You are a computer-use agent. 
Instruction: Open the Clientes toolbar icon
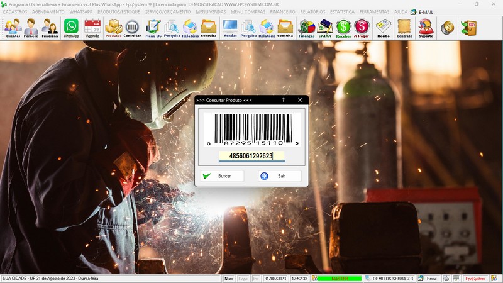pyautogui.click(x=13, y=28)
